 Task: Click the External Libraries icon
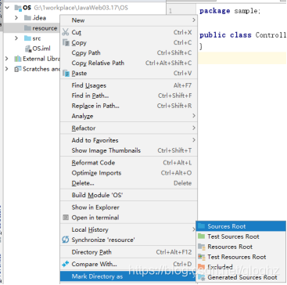point(18,59)
